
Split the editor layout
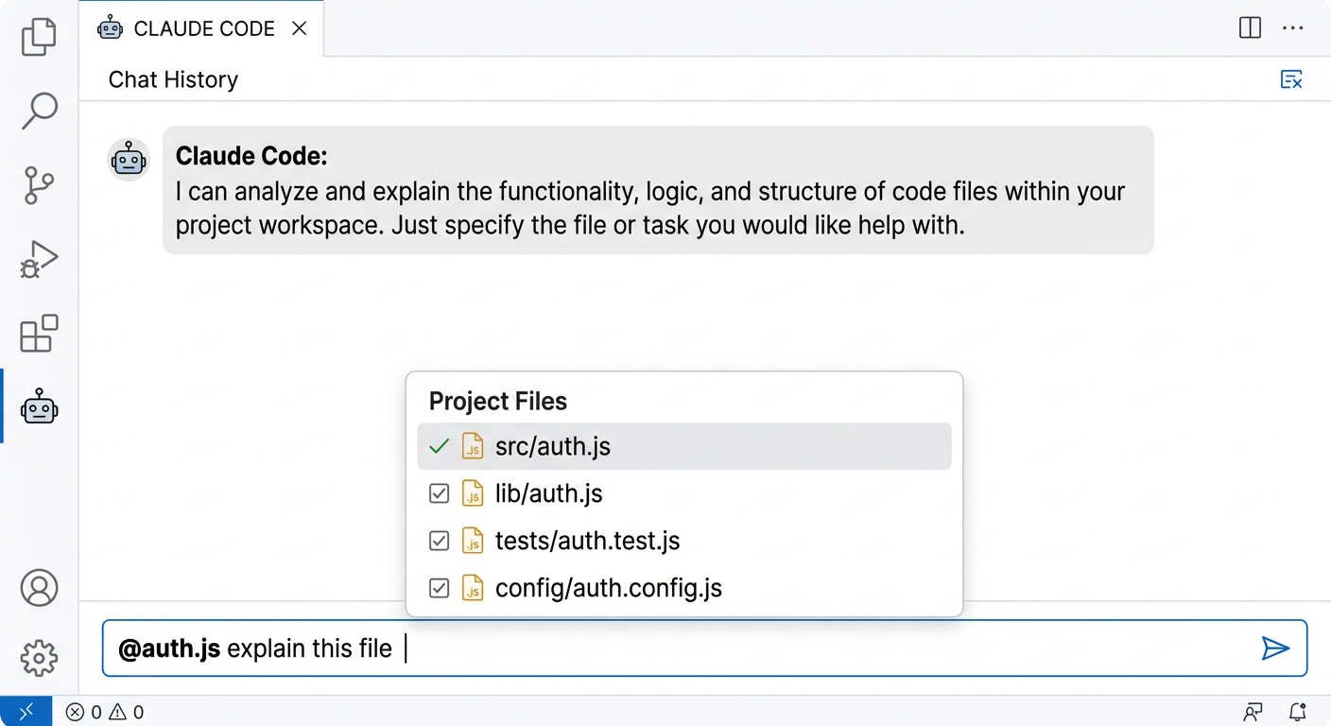1250,28
